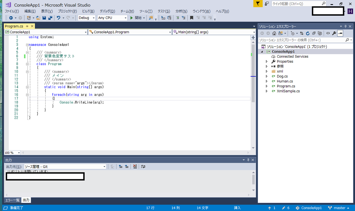Open the 編集(E) menu

30,11
